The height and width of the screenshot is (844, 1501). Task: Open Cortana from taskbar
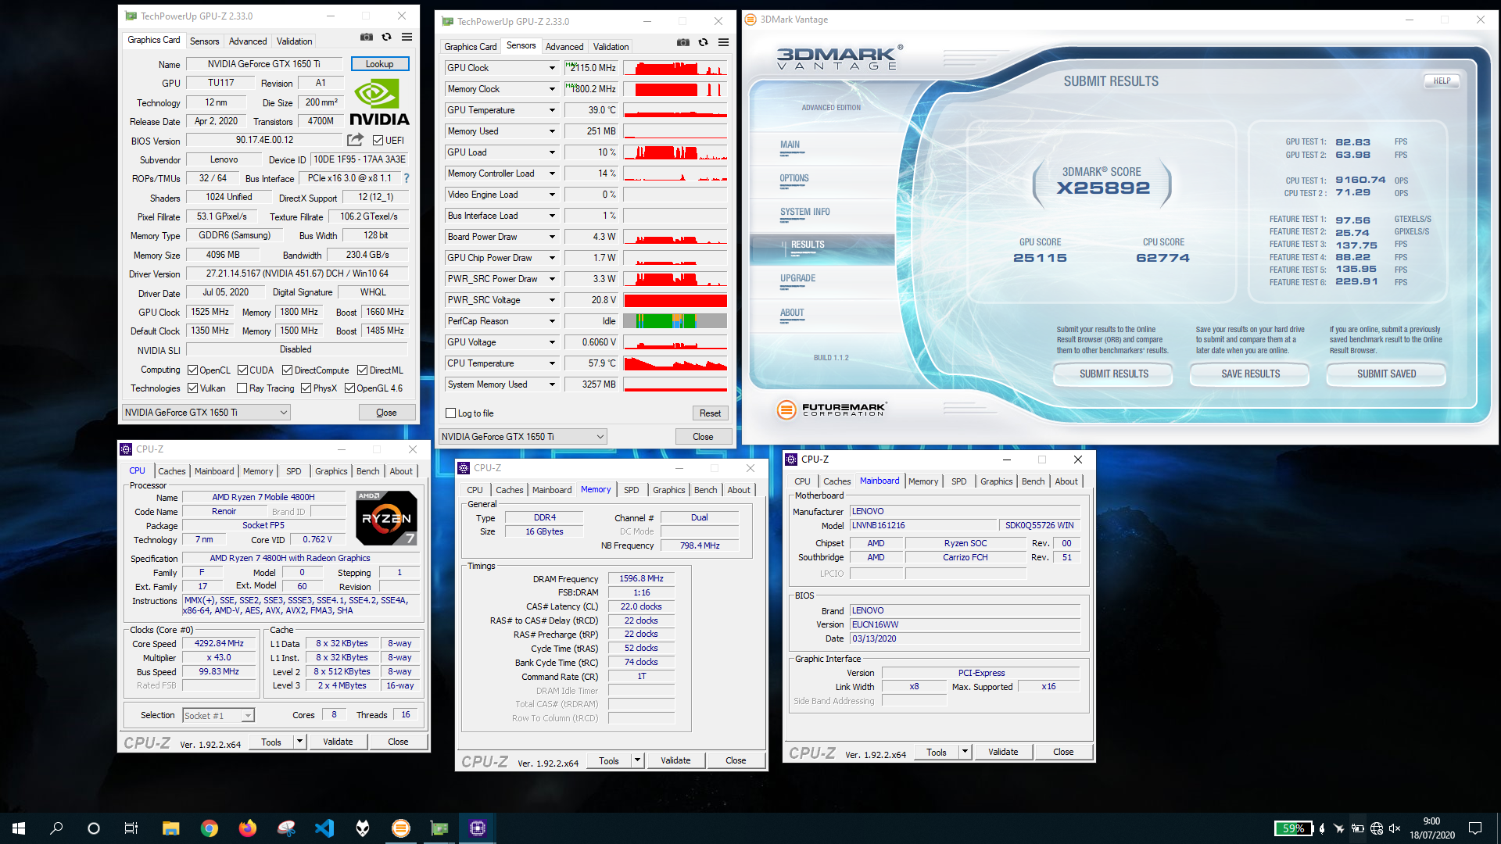[94, 828]
